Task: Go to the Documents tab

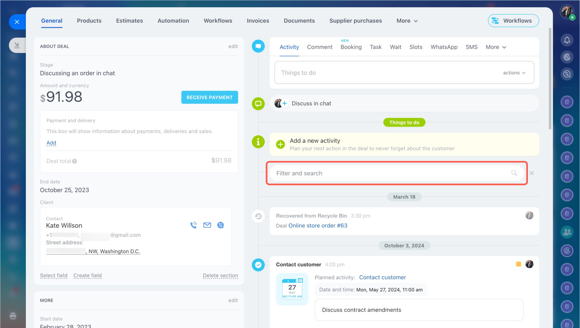Action: click(299, 21)
